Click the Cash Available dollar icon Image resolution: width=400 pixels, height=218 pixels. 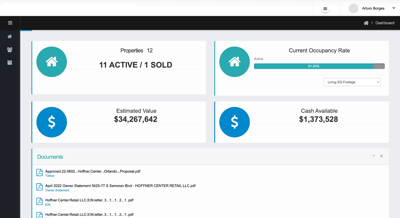(234, 122)
